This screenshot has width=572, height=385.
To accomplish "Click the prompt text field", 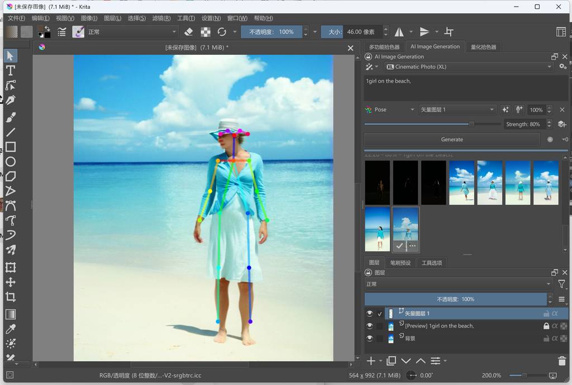I will click(465, 88).
